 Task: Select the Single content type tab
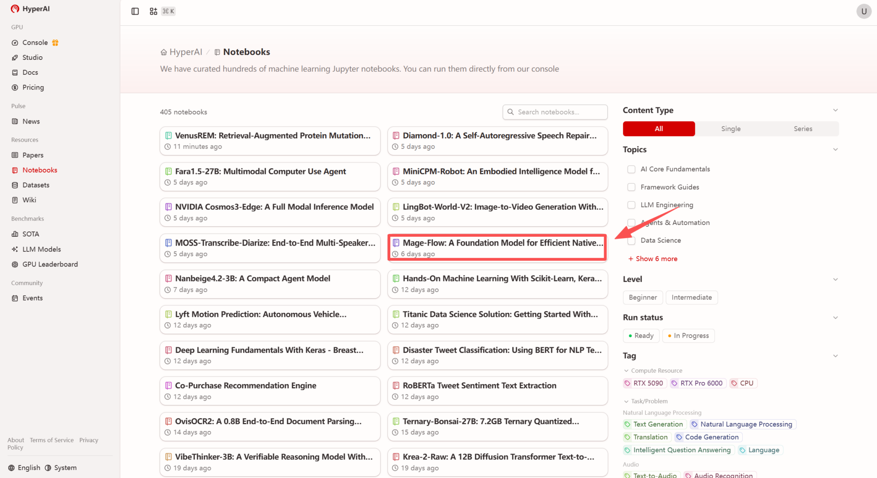pos(731,129)
